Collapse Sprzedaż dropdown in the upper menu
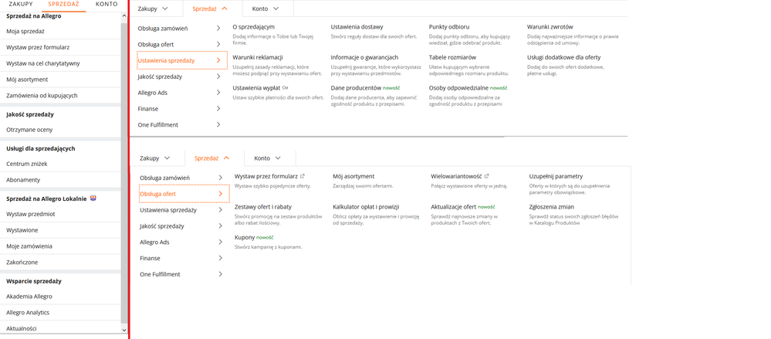The height and width of the screenshot is (339, 771). pyautogui.click(x=210, y=8)
